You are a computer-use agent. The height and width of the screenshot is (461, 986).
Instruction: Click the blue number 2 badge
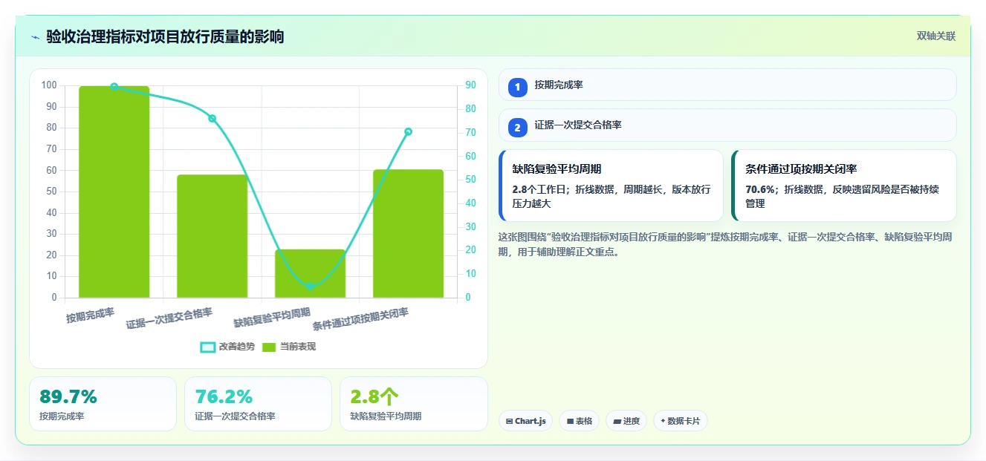(518, 128)
